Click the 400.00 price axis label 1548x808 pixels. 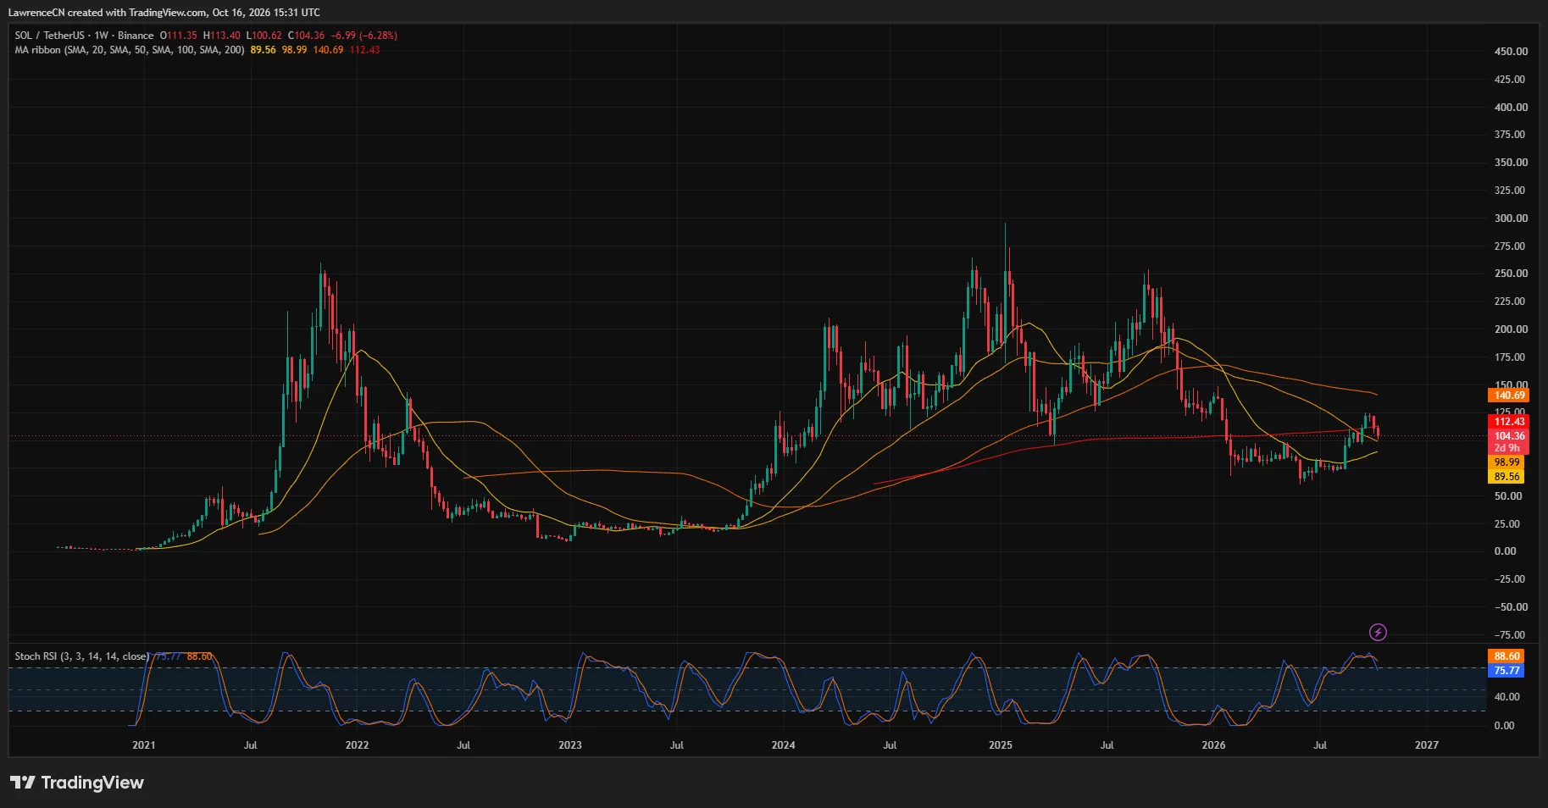tap(1511, 108)
